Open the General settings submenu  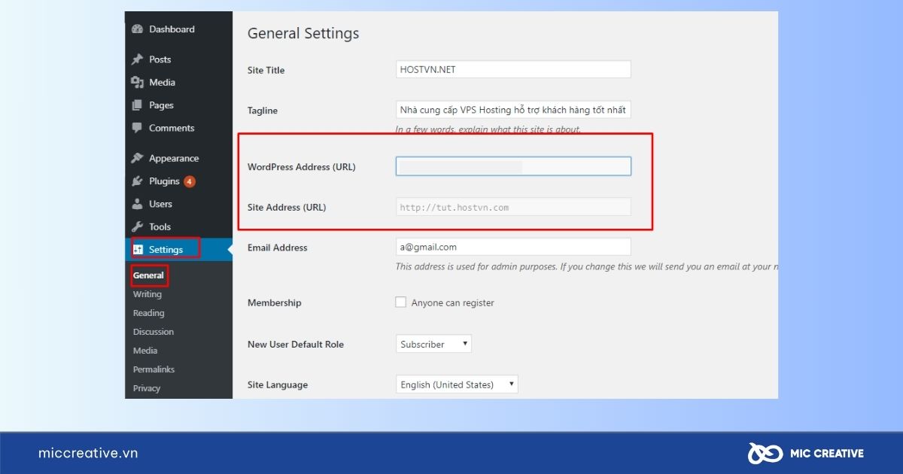148,275
